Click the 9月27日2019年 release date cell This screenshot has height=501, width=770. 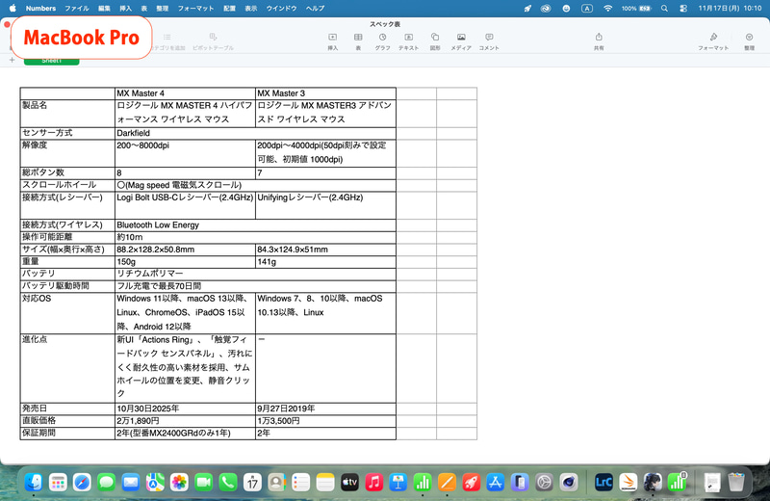(325, 409)
